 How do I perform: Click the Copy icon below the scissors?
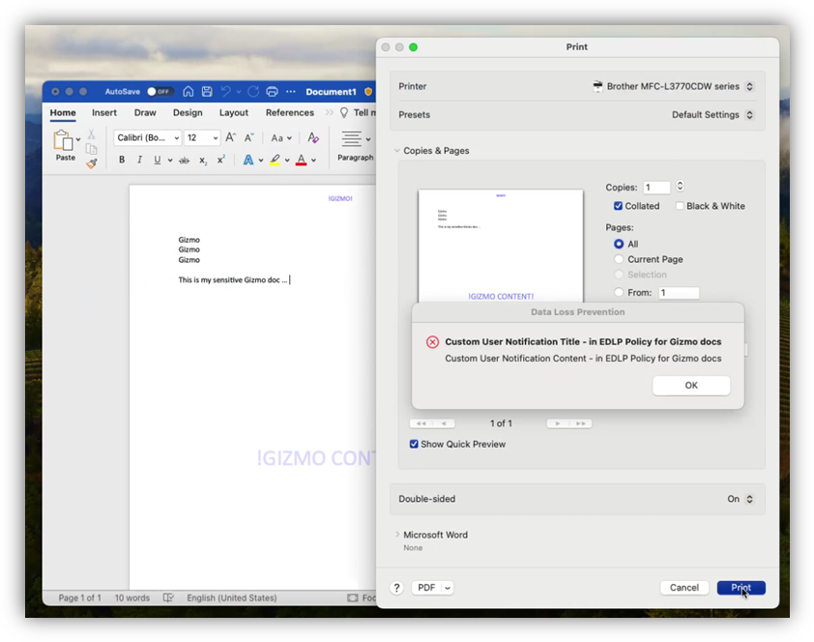(92, 150)
